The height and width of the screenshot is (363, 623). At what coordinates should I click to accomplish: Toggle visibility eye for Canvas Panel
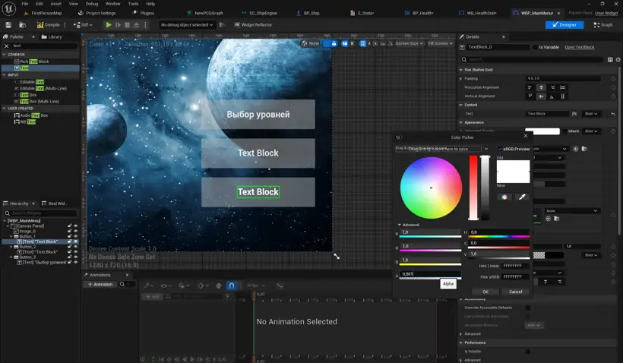click(75, 226)
